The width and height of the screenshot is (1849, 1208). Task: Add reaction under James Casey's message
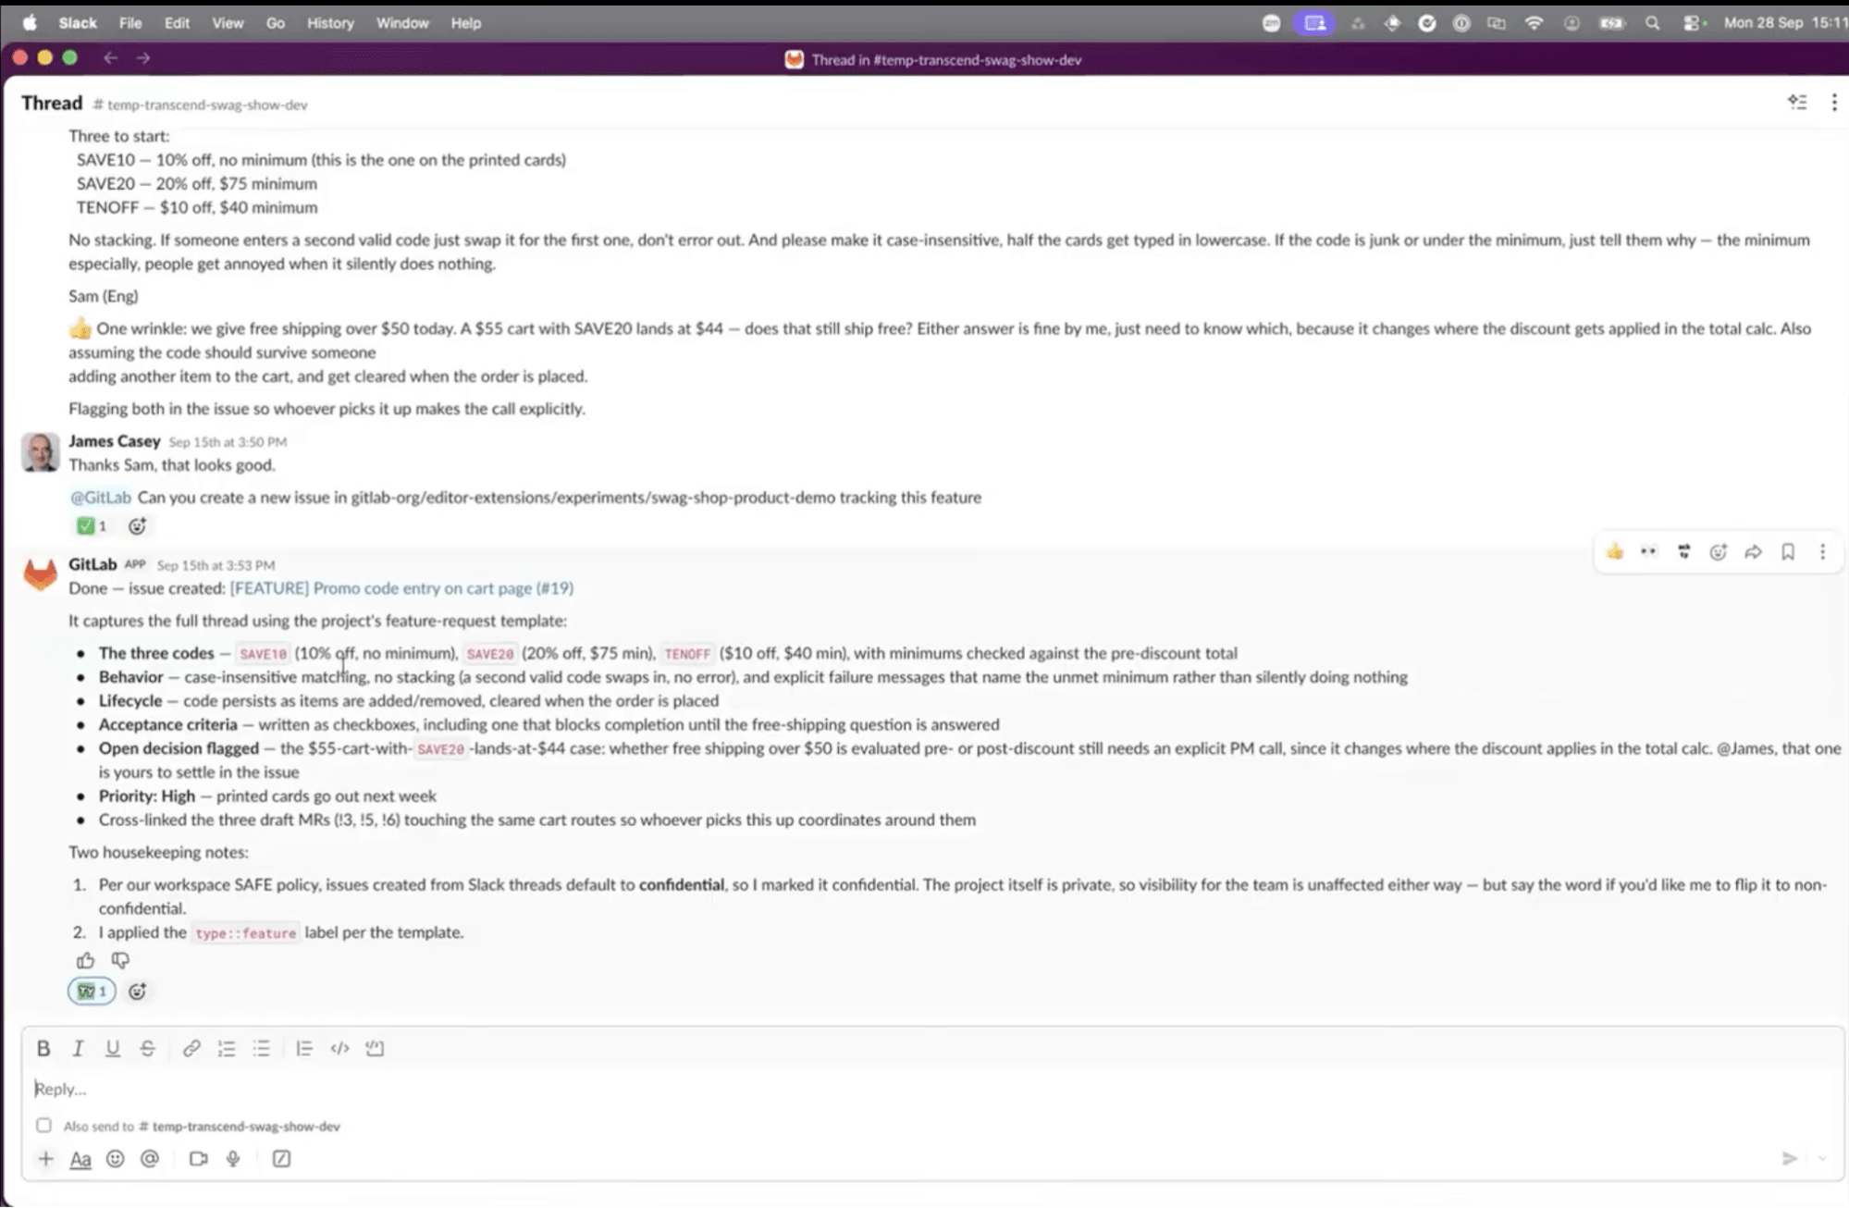[x=137, y=526]
